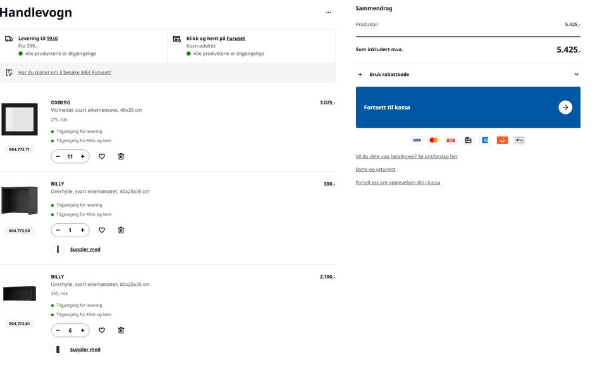The image size is (607, 368).
Task: Add BILLY 40x28x35 to favorites heart
Action: tap(102, 230)
